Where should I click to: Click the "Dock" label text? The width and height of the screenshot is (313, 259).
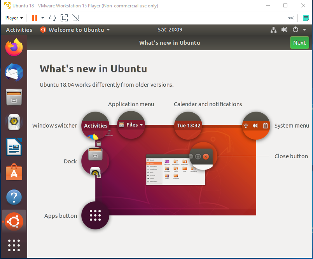click(x=70, y=161)
